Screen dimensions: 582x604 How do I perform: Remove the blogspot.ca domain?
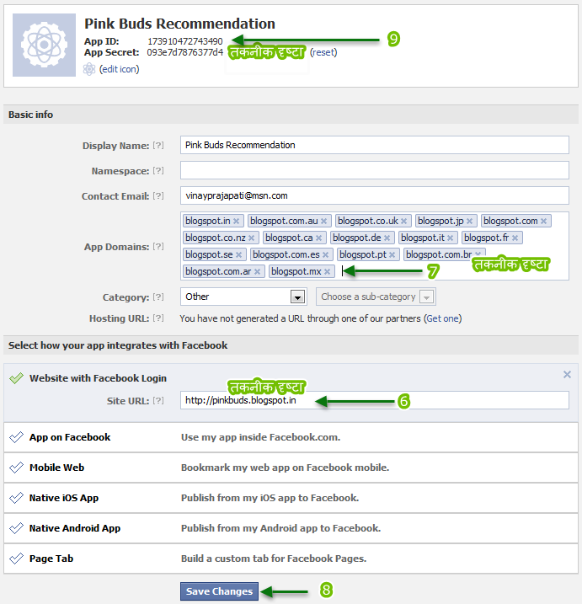coord(318,238)
